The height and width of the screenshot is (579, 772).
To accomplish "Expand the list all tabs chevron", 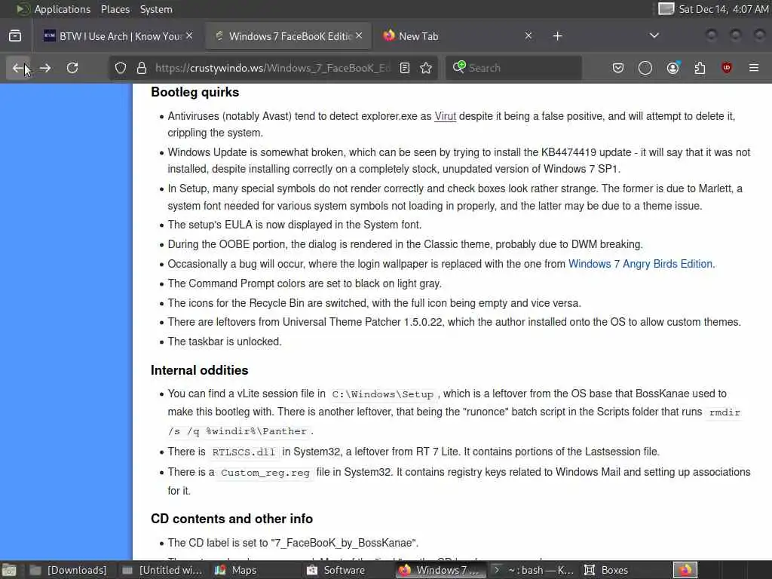I will point(654,36).
